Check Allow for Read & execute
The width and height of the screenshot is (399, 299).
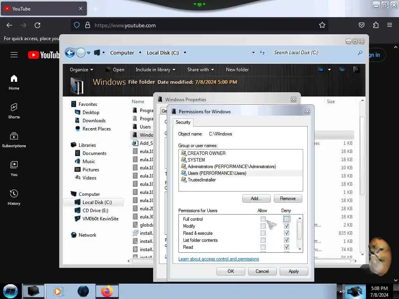(x=263, y=233)
